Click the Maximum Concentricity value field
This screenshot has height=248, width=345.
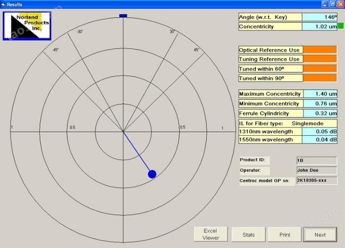pyautogui.click(x=320, y=94)
